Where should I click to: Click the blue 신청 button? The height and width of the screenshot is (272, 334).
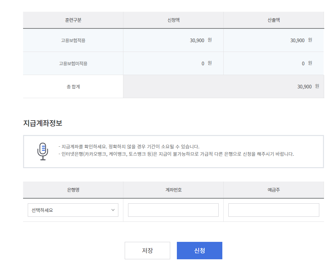199,251
